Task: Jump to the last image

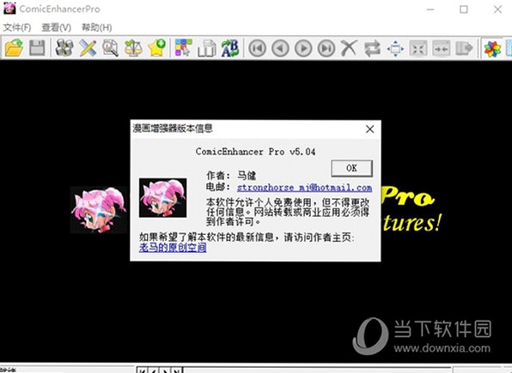Action: click(x=326, y=48)
